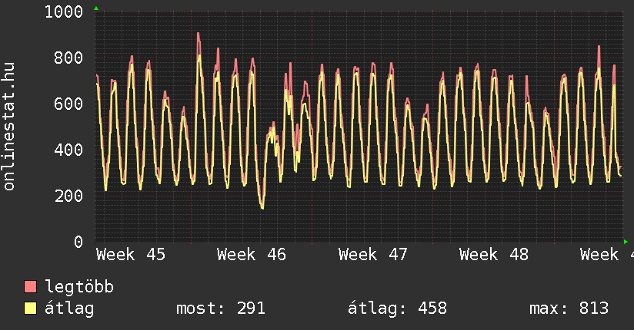Click the yellow átlag legend color swatch
This screenshot has width=634, height=330.
click(31, 309)
